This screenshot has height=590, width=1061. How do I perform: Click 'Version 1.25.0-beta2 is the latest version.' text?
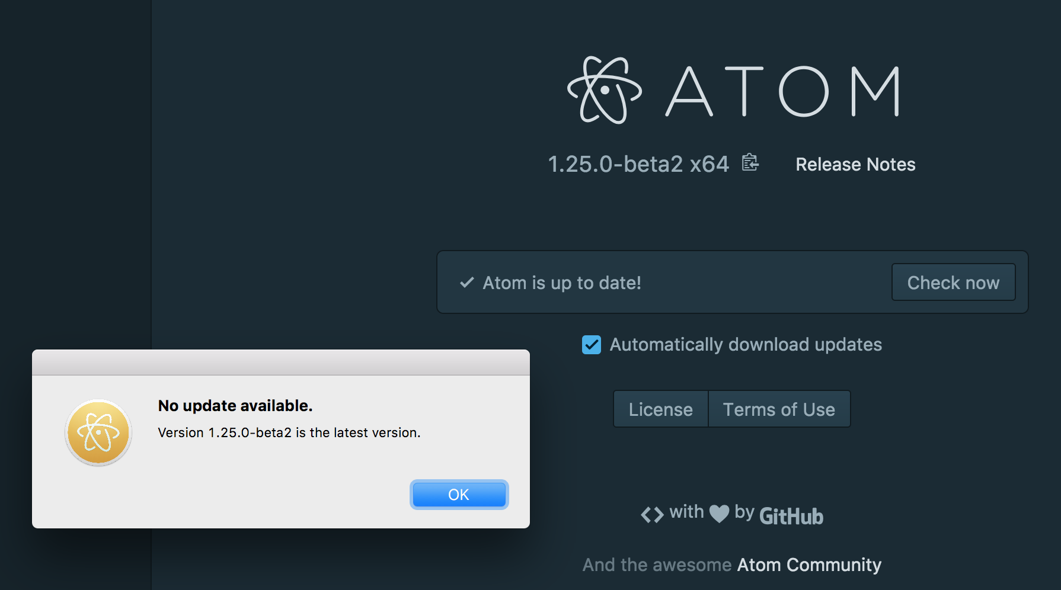coord(289,433)
